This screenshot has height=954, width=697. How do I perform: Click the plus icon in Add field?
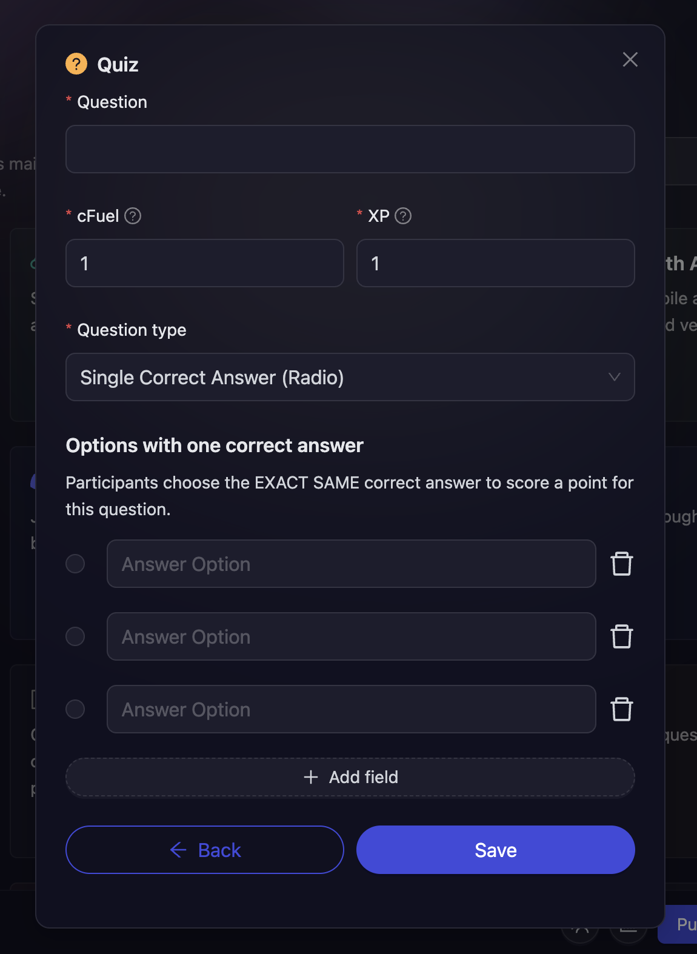click(x=311, y=777)
